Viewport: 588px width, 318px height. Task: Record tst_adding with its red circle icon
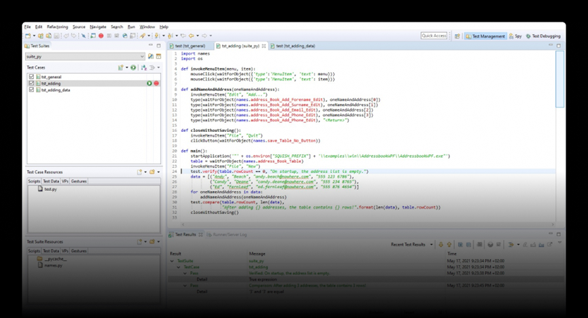pos(156,84)
